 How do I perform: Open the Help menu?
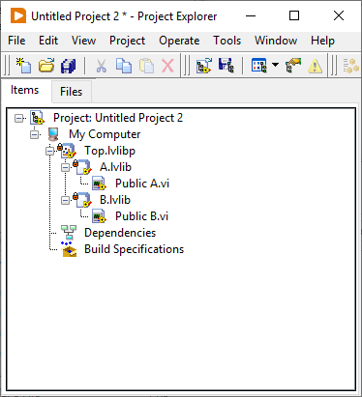(322, 41)
